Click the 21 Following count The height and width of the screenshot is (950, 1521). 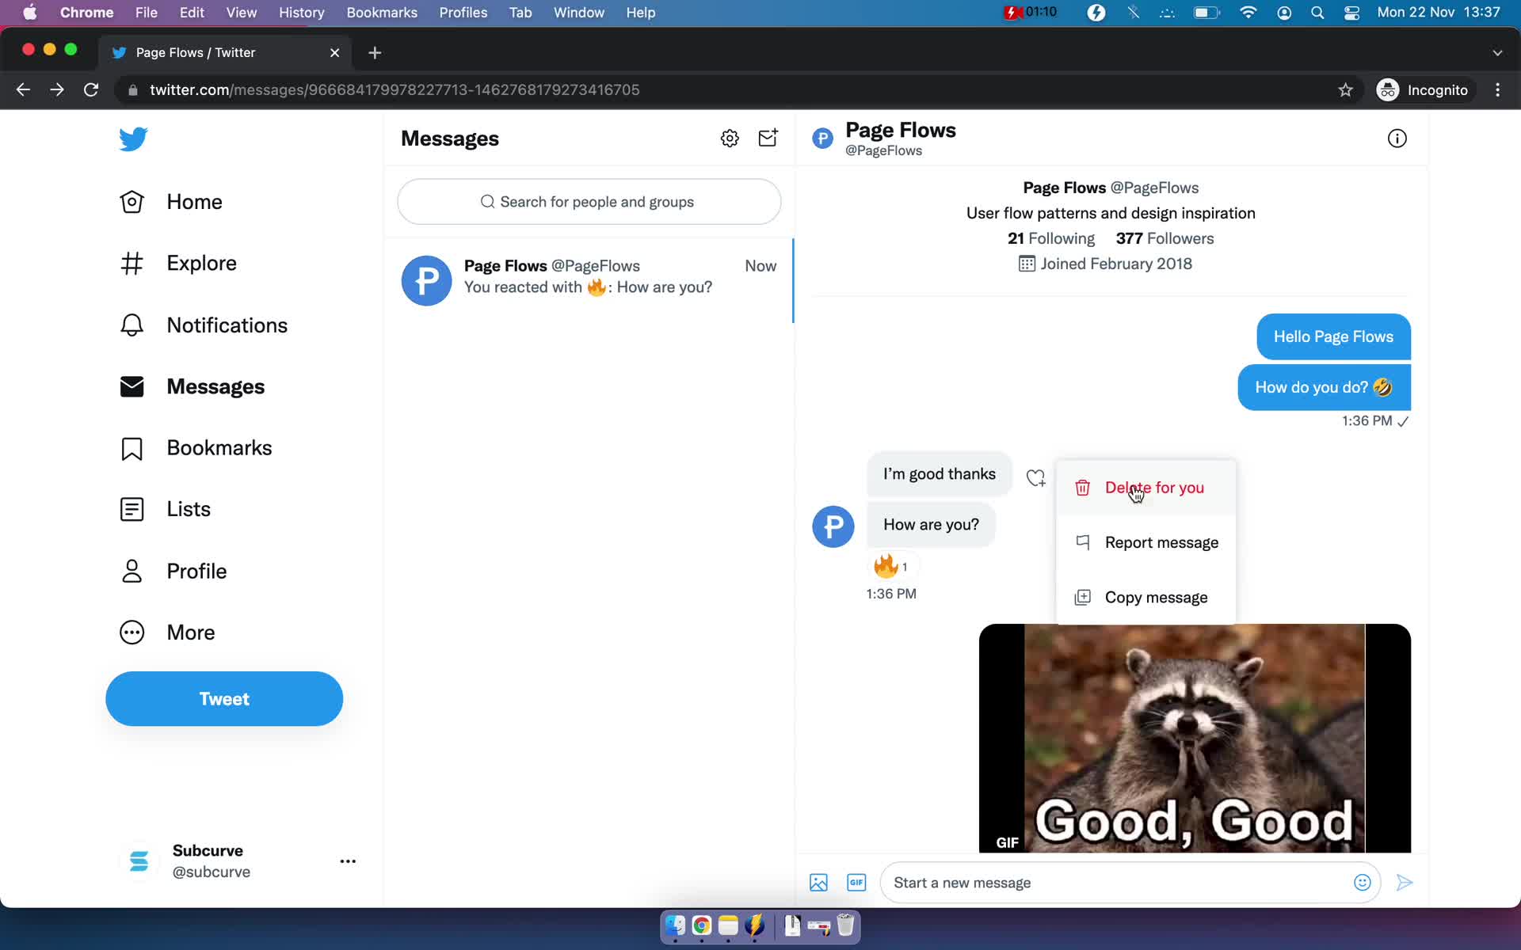[x=1050, y=238]
